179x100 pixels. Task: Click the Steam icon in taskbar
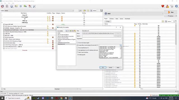click(38, 98)
